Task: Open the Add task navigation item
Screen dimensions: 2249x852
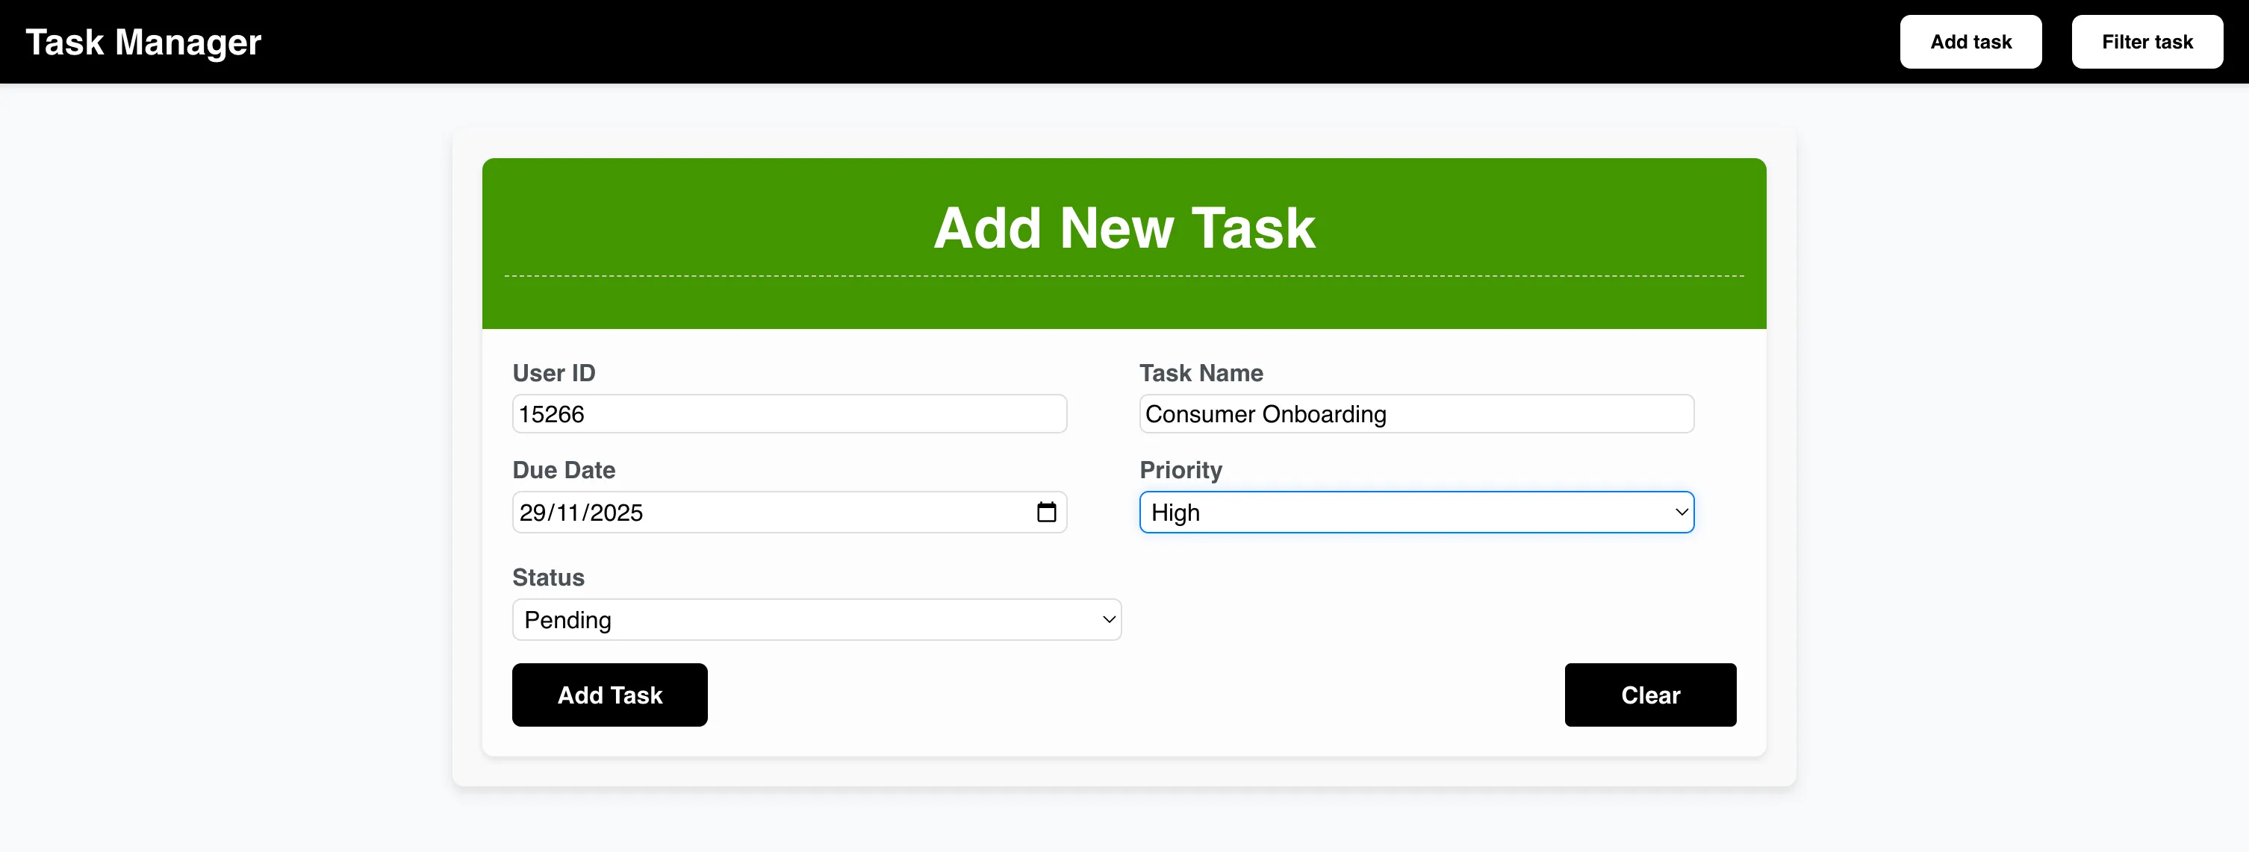Action: point(1970,42)
